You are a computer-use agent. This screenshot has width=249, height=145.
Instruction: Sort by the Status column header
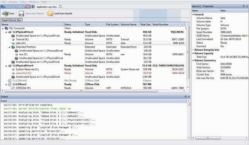pyautogui.click(x=74, y=25)
